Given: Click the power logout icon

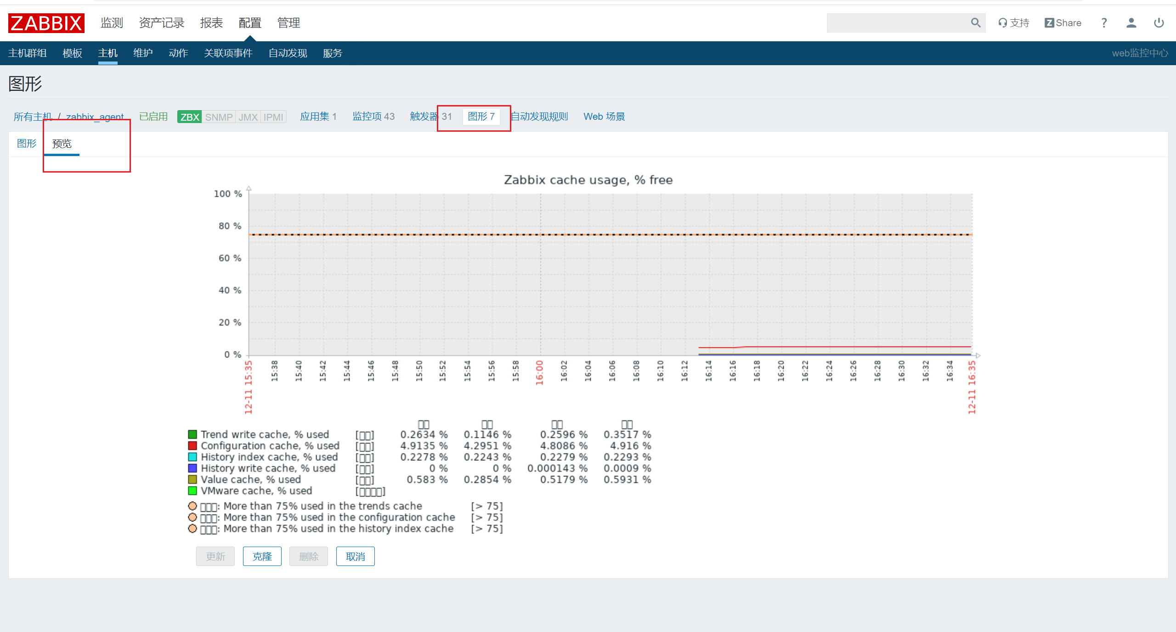Looking at the screenshot, I should 1159,23.
